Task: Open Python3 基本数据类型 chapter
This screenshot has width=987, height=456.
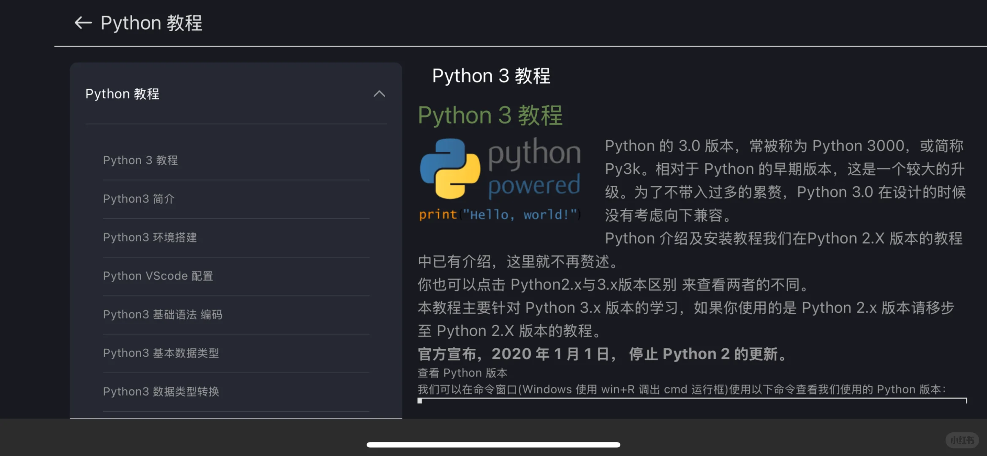Action: (161, 353)
